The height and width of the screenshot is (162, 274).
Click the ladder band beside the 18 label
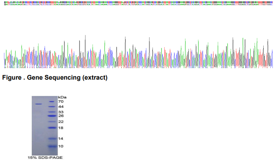point(52,128)
